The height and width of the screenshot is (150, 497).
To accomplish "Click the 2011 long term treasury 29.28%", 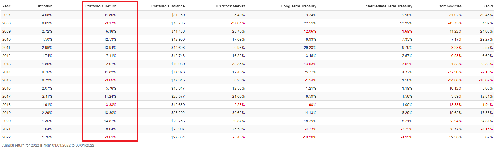I will click(x=310, y=48).
